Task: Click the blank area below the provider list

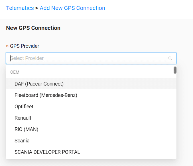Action: pyautogui.click(x=91, y=163)
